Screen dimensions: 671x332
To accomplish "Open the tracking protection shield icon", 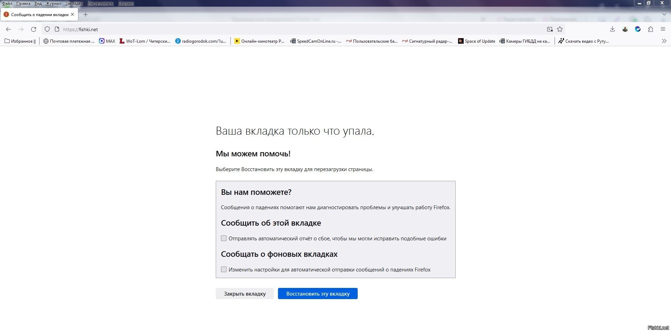I will coord(47,29).
